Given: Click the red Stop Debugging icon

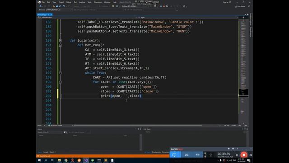Looking at the screenshot, I should [x=164, y=6].
